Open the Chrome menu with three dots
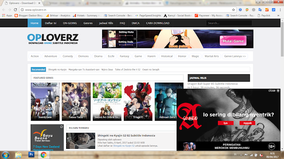The image size is (284, 159). click(x=280, y=10)
